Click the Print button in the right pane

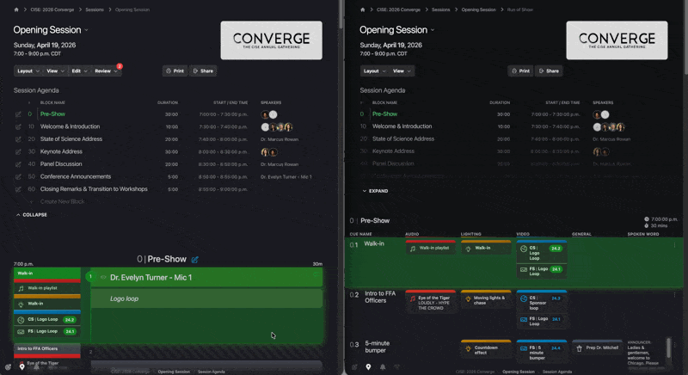point(521,71)
